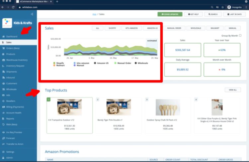Click the Shipments truck icon
This screenshot has width=249, height=162.
coord(3,72)
